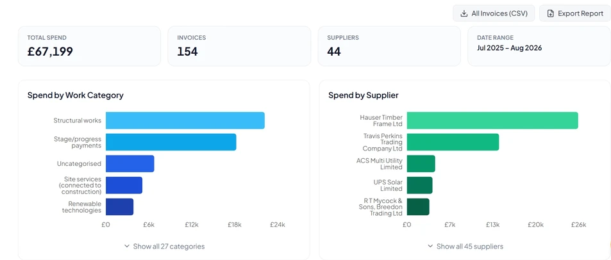This screenshot has height=260, width=611.
Task: Click the UPS Solar Limited label
Action: pos(388,185)
